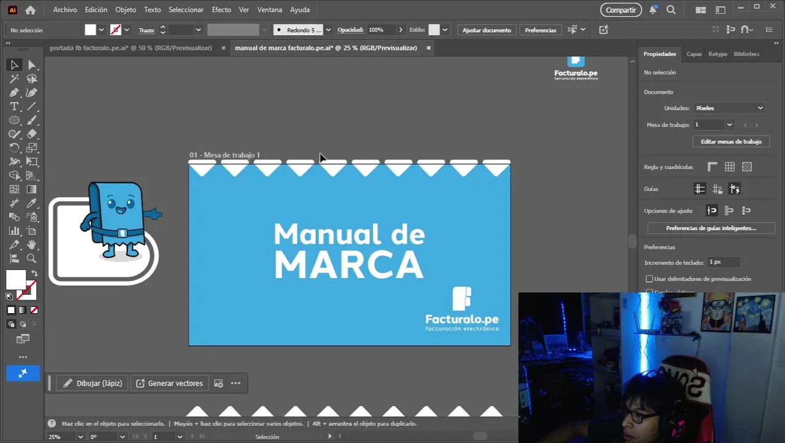
Task: Click Editar mesas de trabajo button
Action: pos(731,142)
